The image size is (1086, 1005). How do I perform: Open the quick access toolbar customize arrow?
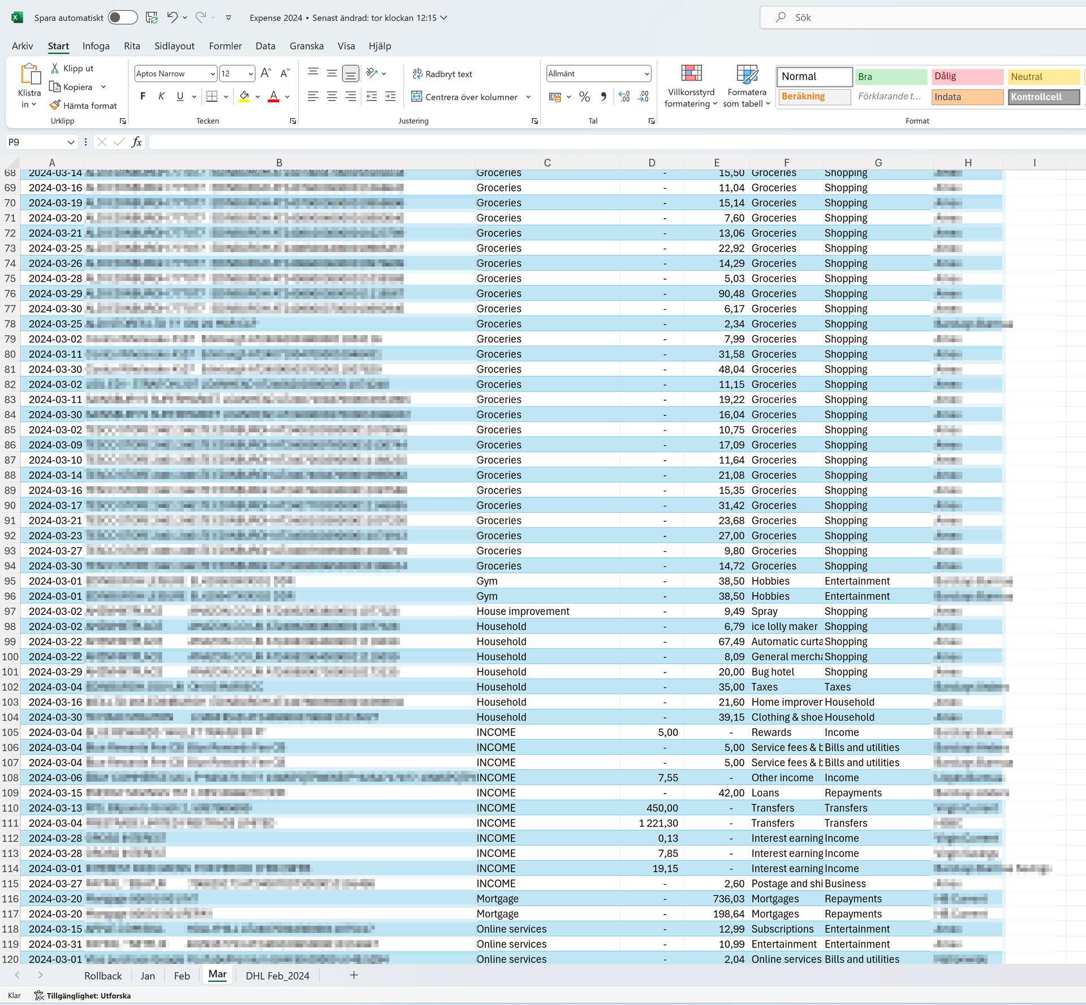pos(229,18)
